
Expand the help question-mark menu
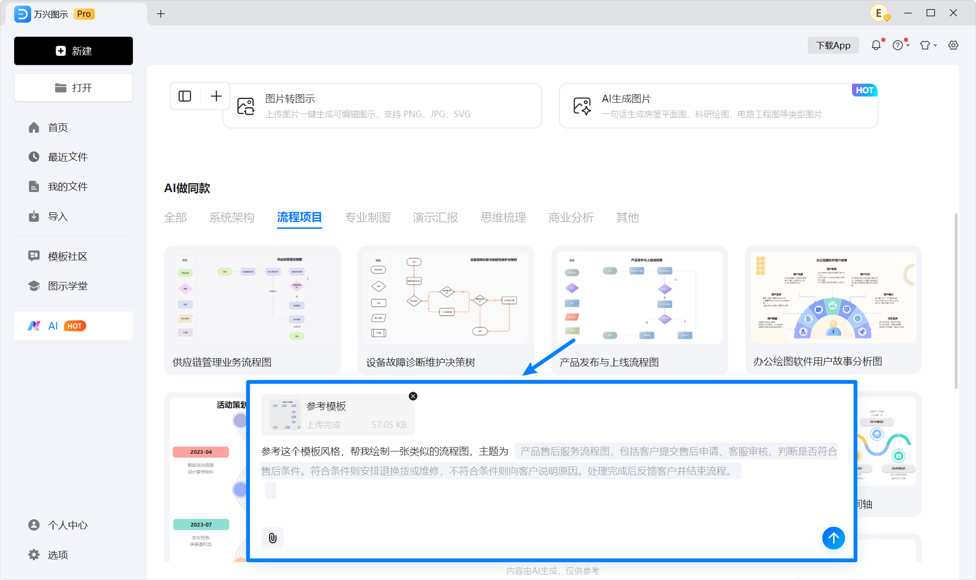(901, 45)
